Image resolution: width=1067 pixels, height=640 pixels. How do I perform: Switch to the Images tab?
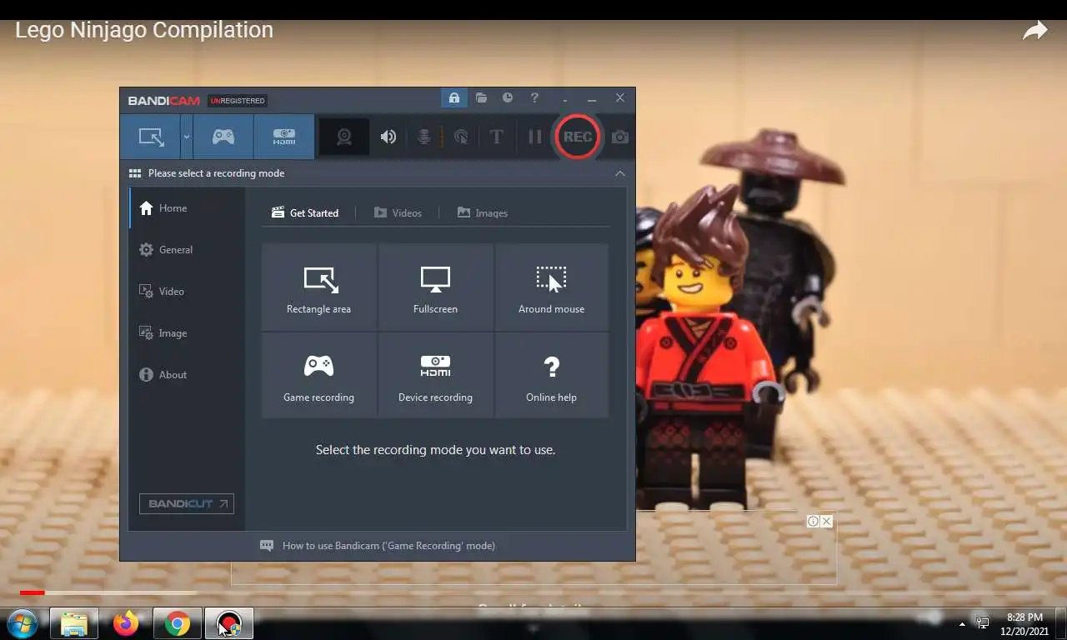click(482, 213)
